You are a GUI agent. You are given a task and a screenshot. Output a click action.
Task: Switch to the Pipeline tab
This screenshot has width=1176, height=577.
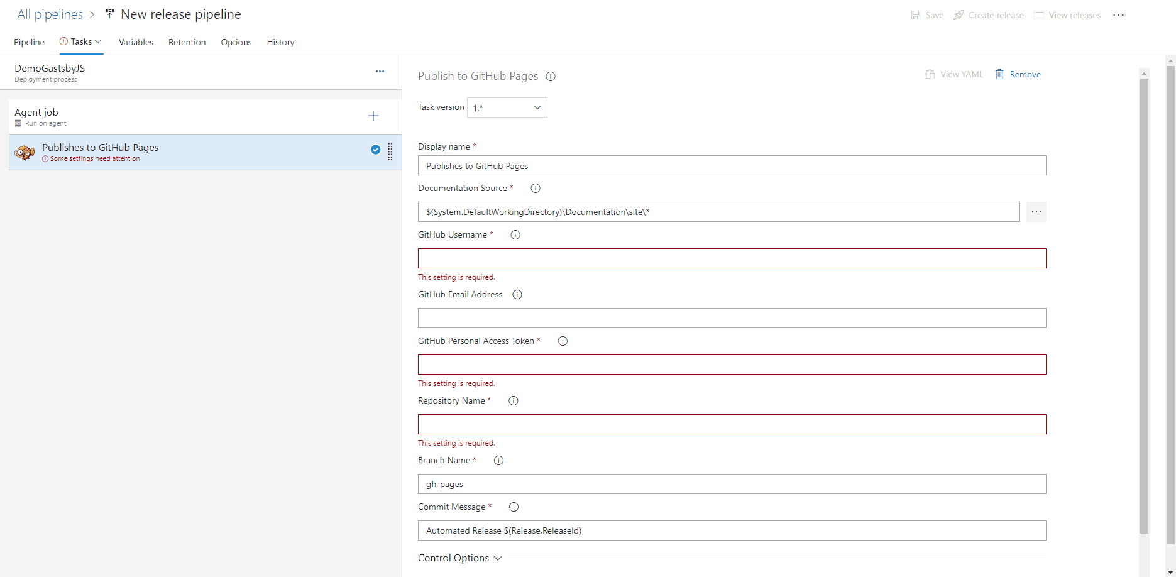pos(29,42)
